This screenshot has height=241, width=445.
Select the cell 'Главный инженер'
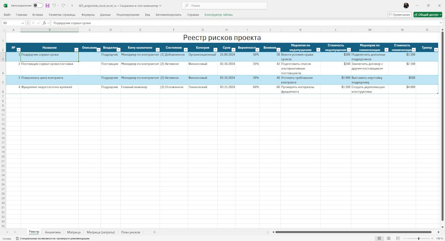click(140, 89)
